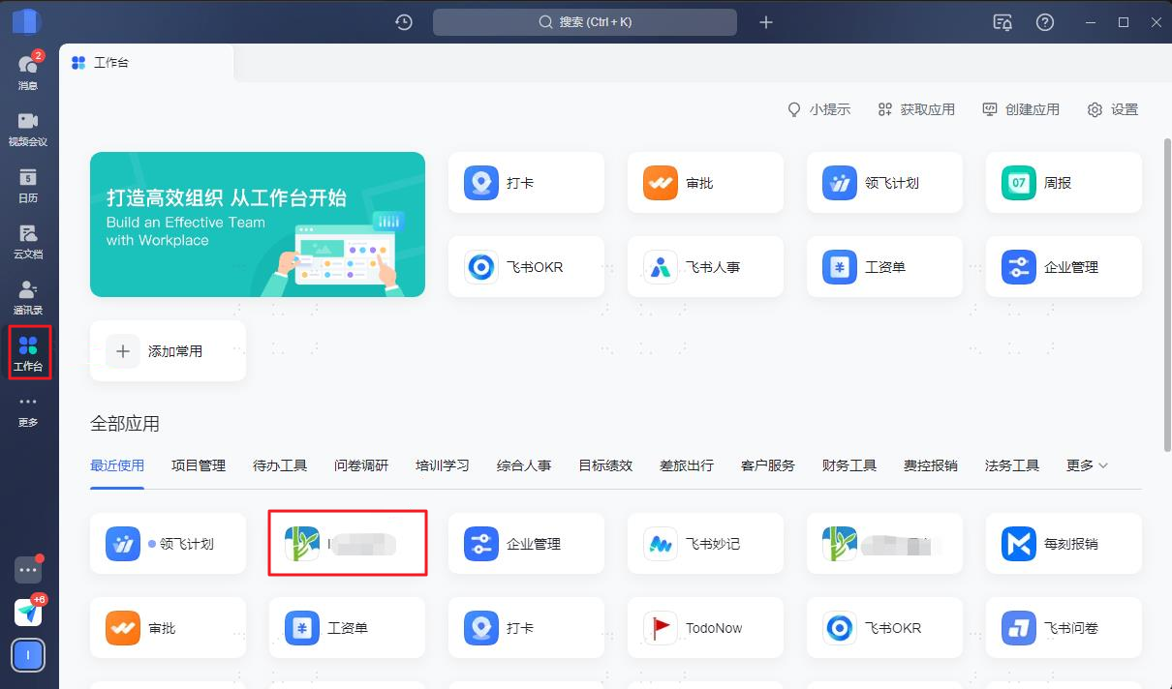Open 设置 settings button
1172x689 pixels.
1113,109
